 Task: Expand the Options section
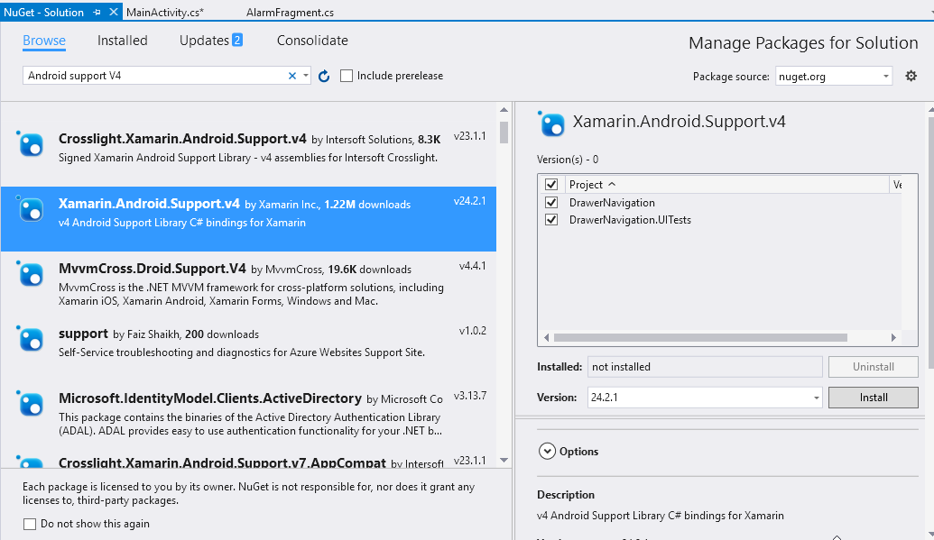[547, 452]
